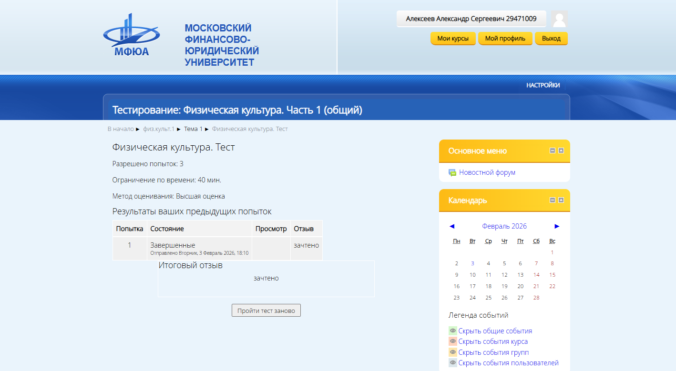676x371 pixels.
Task: Dock the Календарь block
Action: 561,200
